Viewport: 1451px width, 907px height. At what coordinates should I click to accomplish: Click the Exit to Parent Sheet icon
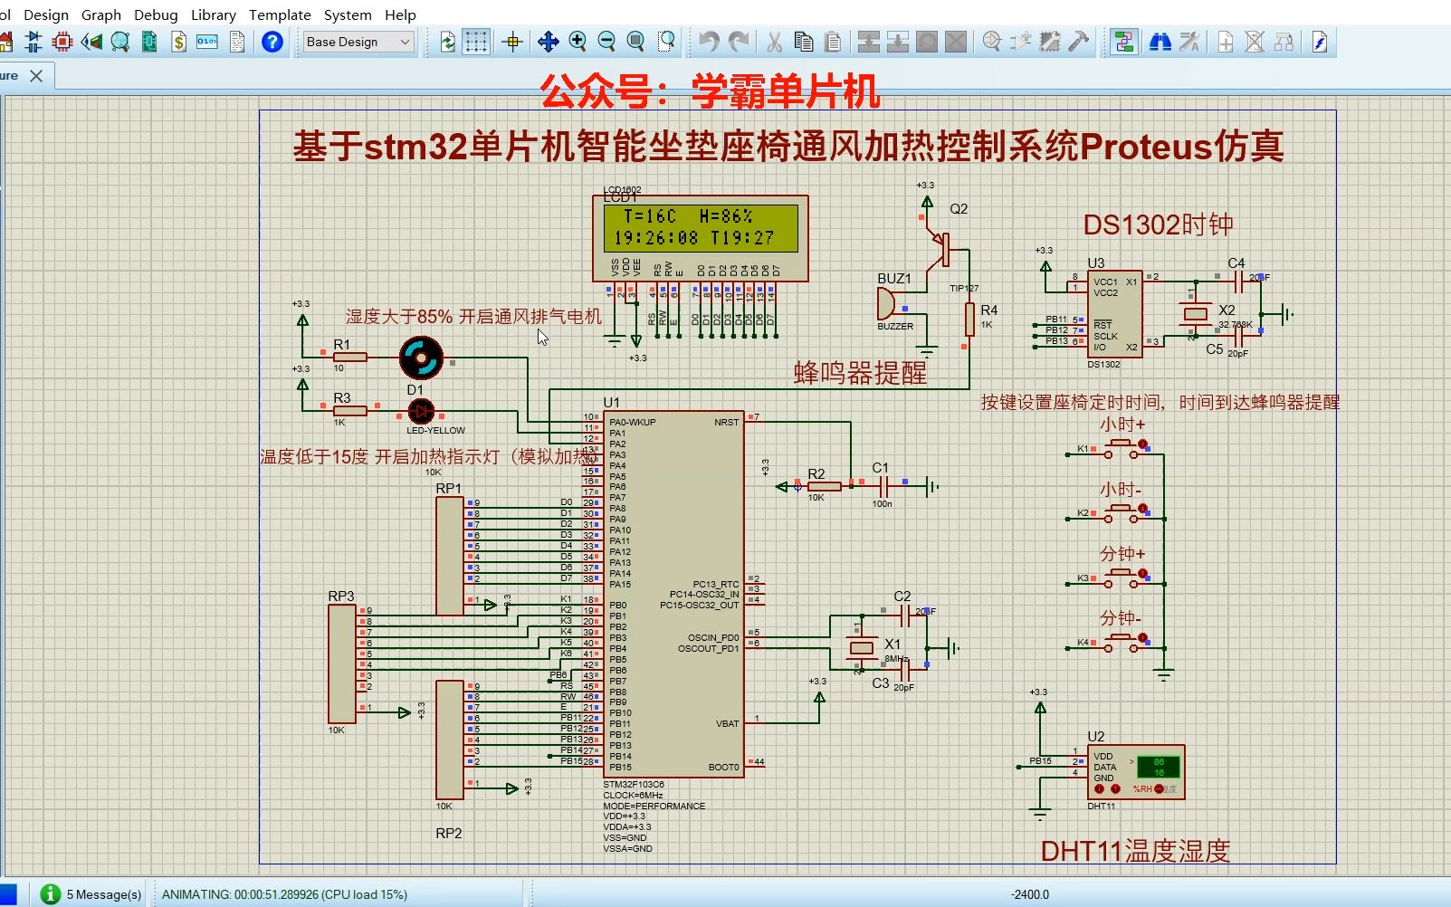click(1284, 42)
